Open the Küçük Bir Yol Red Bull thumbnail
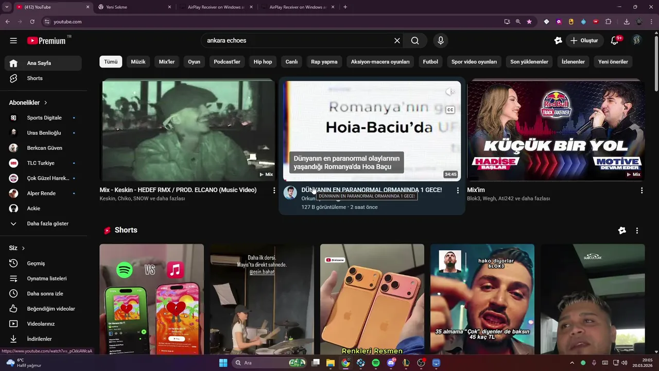Screen dimensions: 659x371 [556, 131]
